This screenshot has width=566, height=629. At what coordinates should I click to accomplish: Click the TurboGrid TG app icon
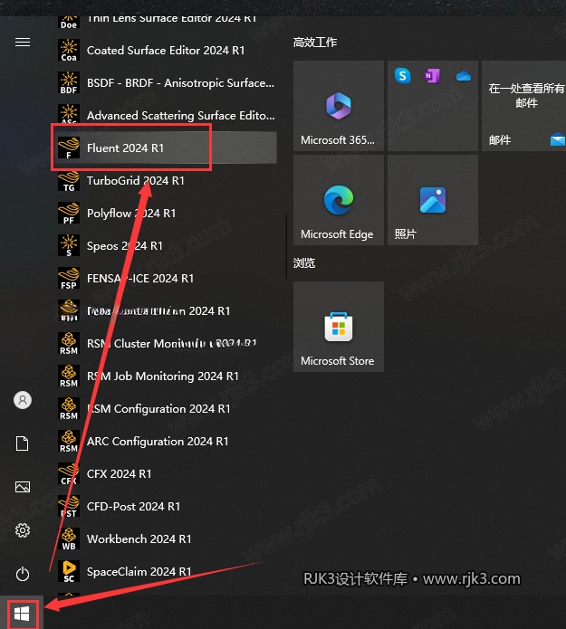(69, 180)
